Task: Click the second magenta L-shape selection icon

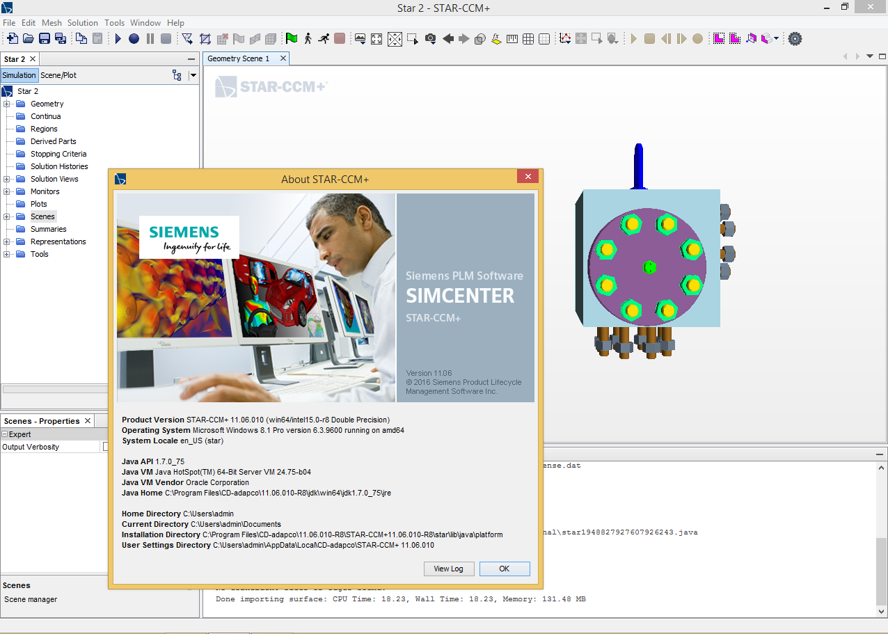Action: point(735,39)
